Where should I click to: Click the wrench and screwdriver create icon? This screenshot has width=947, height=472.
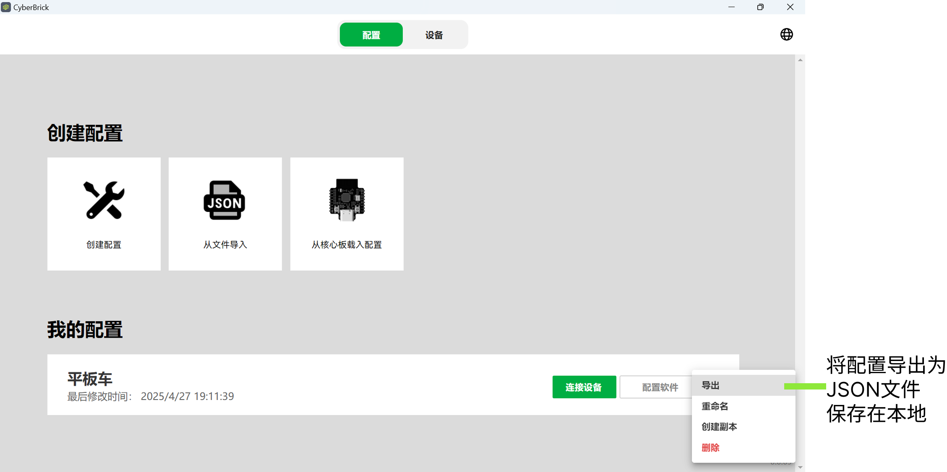tap(104, 200)
